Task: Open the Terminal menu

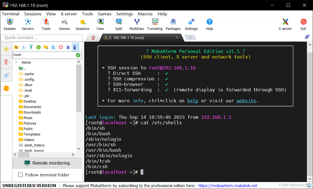Action: (x=10, y=14)
